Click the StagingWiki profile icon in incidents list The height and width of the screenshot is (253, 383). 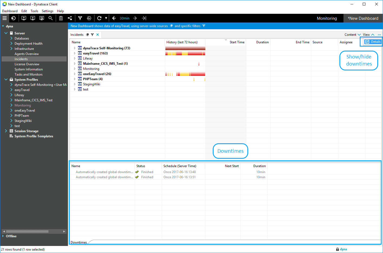[x=80, y=84]
